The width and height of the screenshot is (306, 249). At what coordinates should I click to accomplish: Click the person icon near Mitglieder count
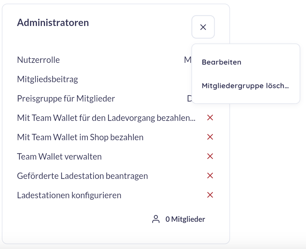click(156, 219)
